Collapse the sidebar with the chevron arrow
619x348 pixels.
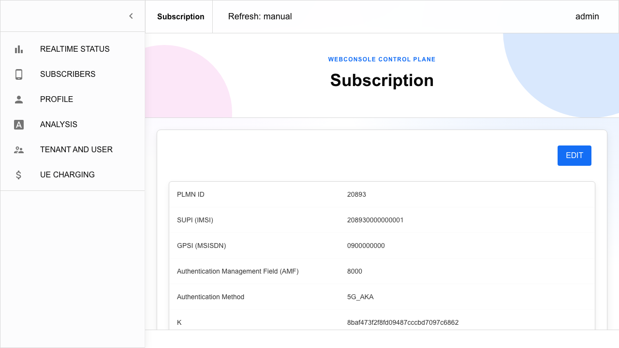(131, 16)
